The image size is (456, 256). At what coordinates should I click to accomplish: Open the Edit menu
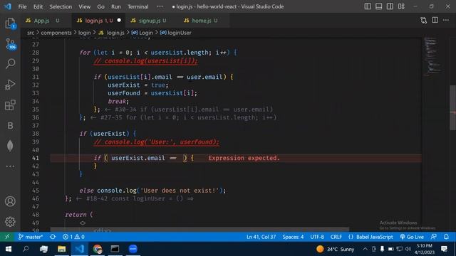tap(38, 6)
